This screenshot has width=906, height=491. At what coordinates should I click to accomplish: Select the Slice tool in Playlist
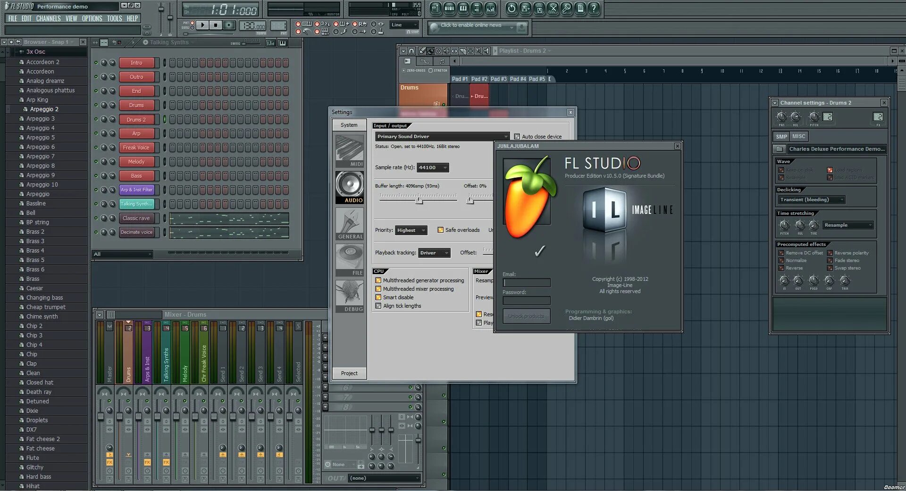click(462, 51)
